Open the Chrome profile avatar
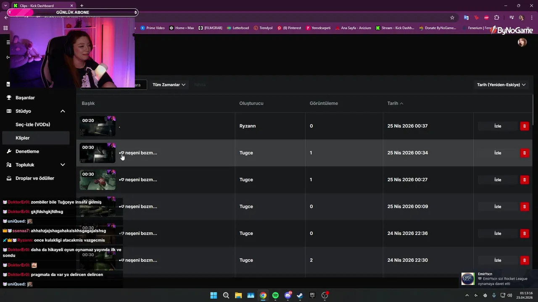Screen dimensions: 538x302 tap(522, 18)
